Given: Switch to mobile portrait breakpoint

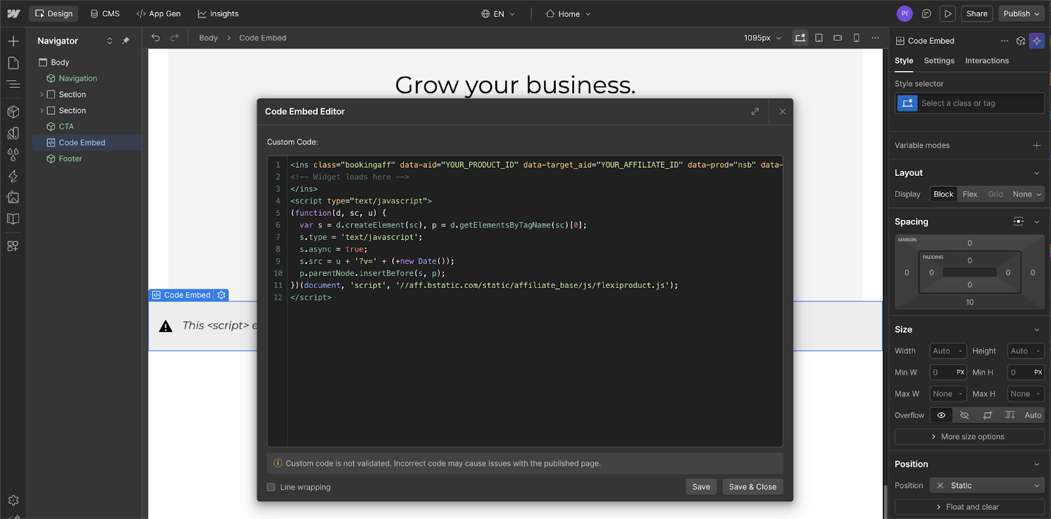Looking at the screenshot, I should (857, 38).
